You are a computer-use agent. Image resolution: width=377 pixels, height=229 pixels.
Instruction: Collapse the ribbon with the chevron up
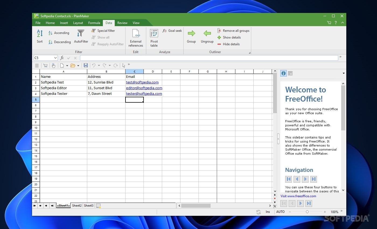[343, 23]
